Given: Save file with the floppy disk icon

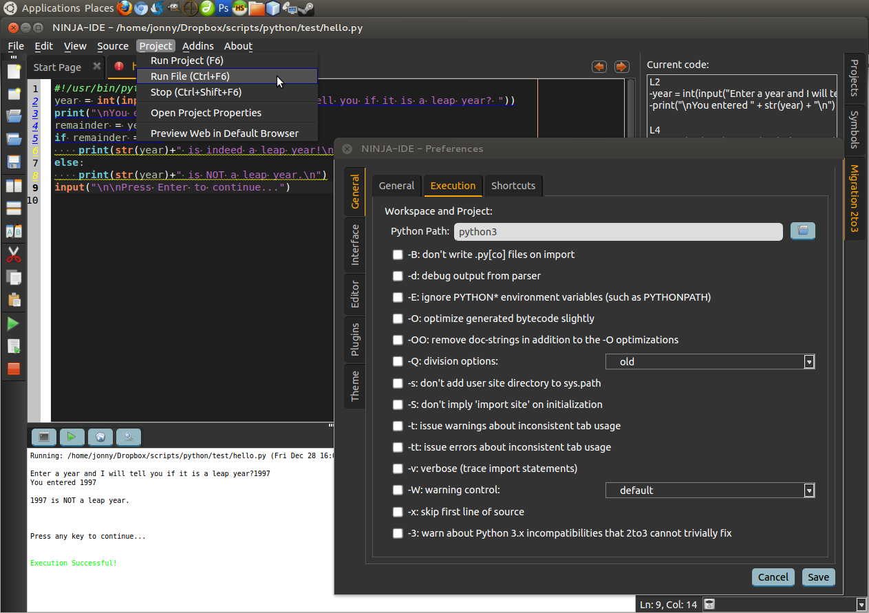Looking at the screenshot, I should (14, 162).
